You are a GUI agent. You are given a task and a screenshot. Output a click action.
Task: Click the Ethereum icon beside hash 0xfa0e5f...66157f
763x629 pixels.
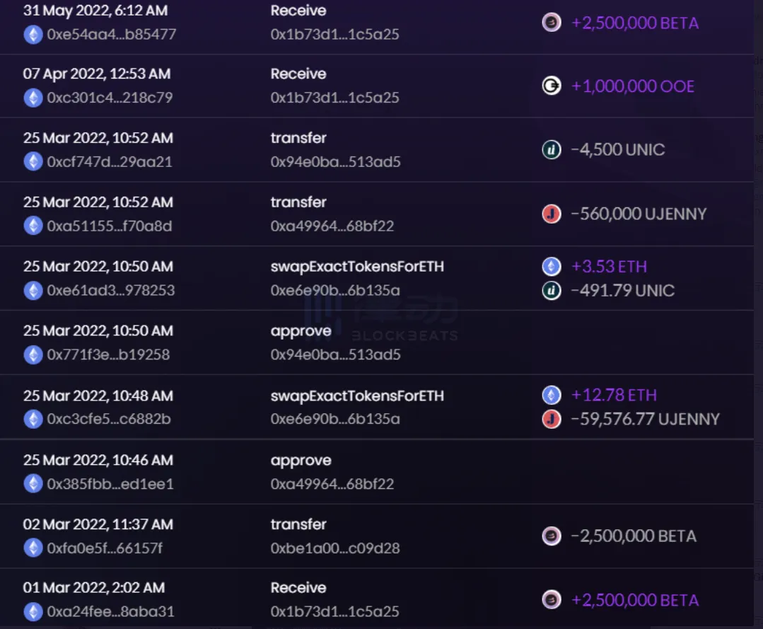[x=33, y=547]
